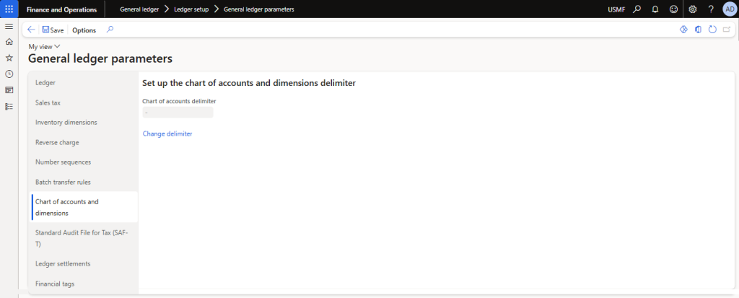
Task: Select the Number sequences tab
Action: click(x=63, y=162)
